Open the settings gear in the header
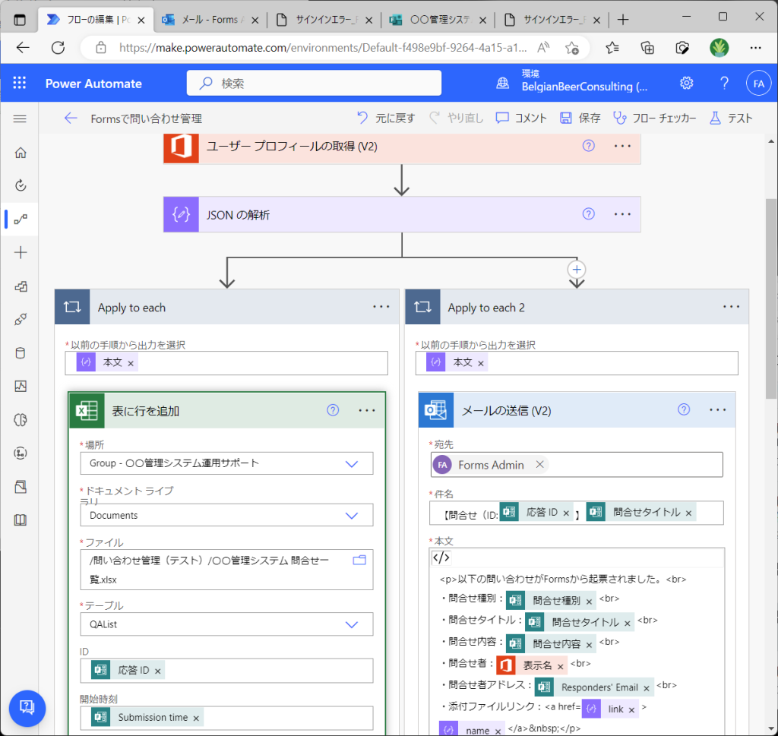This screenshot has height=736, width=778. pyautogui.click(x=687, y=83)
